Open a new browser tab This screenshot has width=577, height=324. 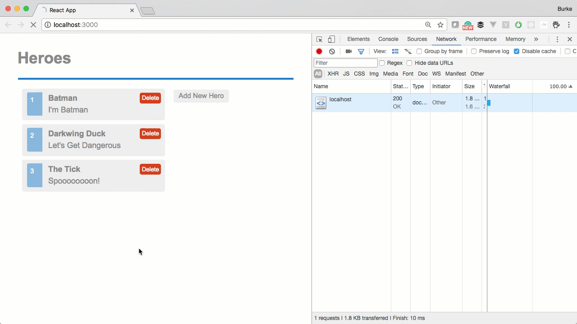147,11
